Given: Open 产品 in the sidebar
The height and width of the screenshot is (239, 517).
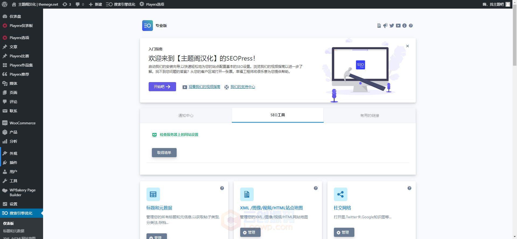Looking at the screenshot, I should tap(22, 132).
